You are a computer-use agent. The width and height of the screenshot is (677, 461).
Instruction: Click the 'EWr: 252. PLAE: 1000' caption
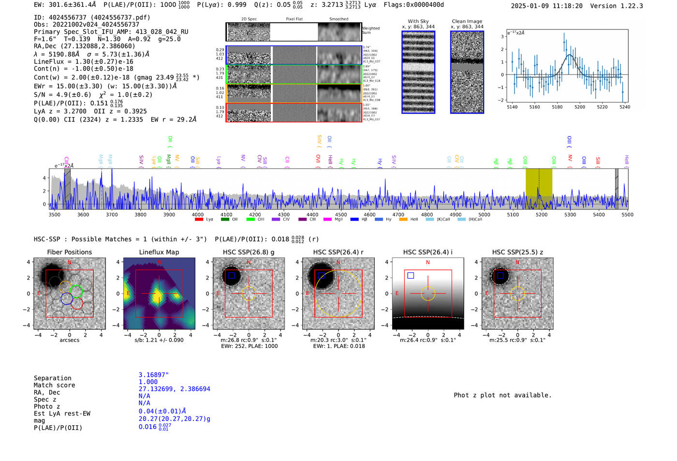coord(250,346)
